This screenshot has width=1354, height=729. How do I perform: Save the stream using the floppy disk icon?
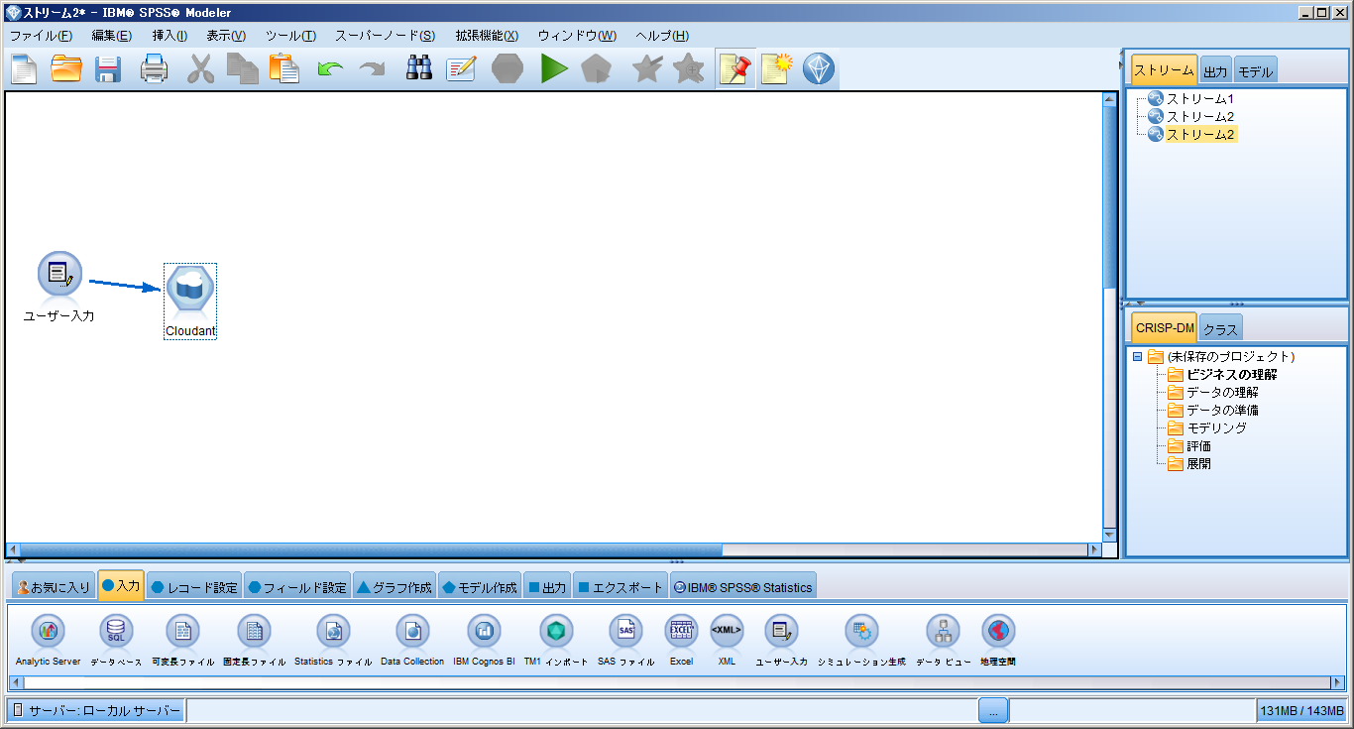coord(108,69)
